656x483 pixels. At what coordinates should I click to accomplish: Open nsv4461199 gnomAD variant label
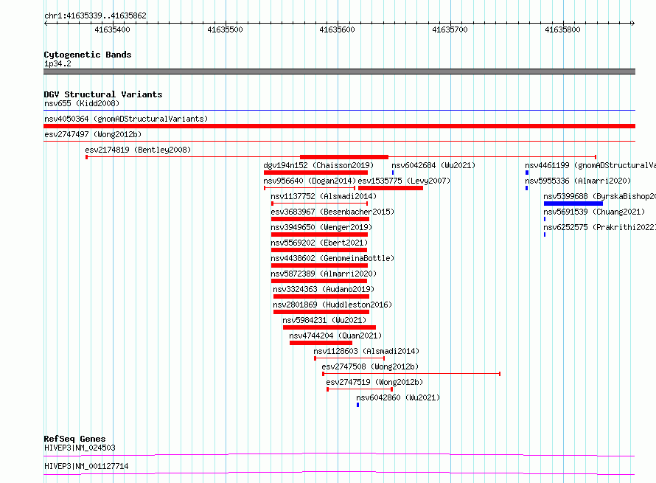click(x=590, y=165)
